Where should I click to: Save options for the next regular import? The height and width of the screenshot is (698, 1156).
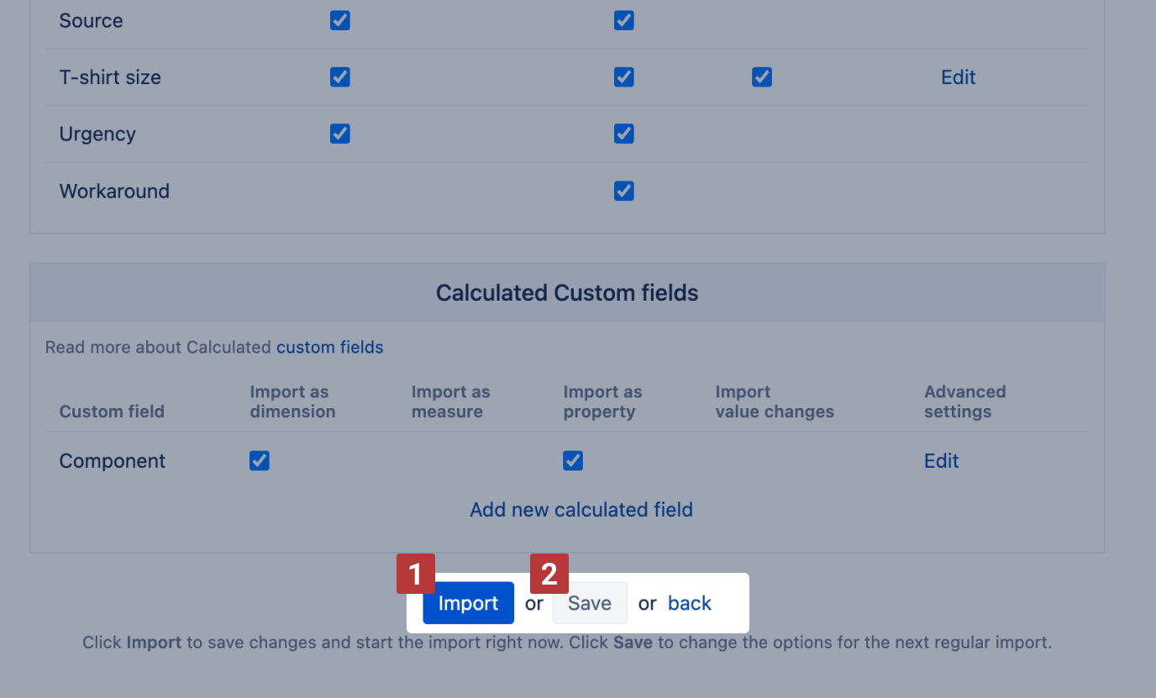click(589, 602)
